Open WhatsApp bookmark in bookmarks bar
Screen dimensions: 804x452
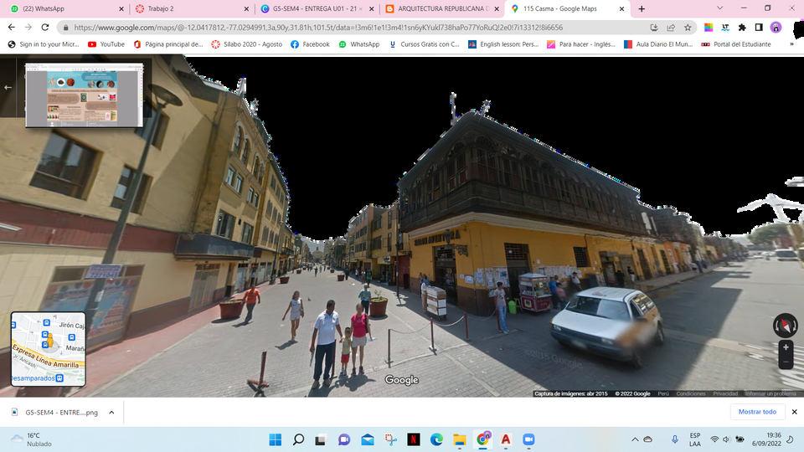pyautogui.click(x=359, y=44)
